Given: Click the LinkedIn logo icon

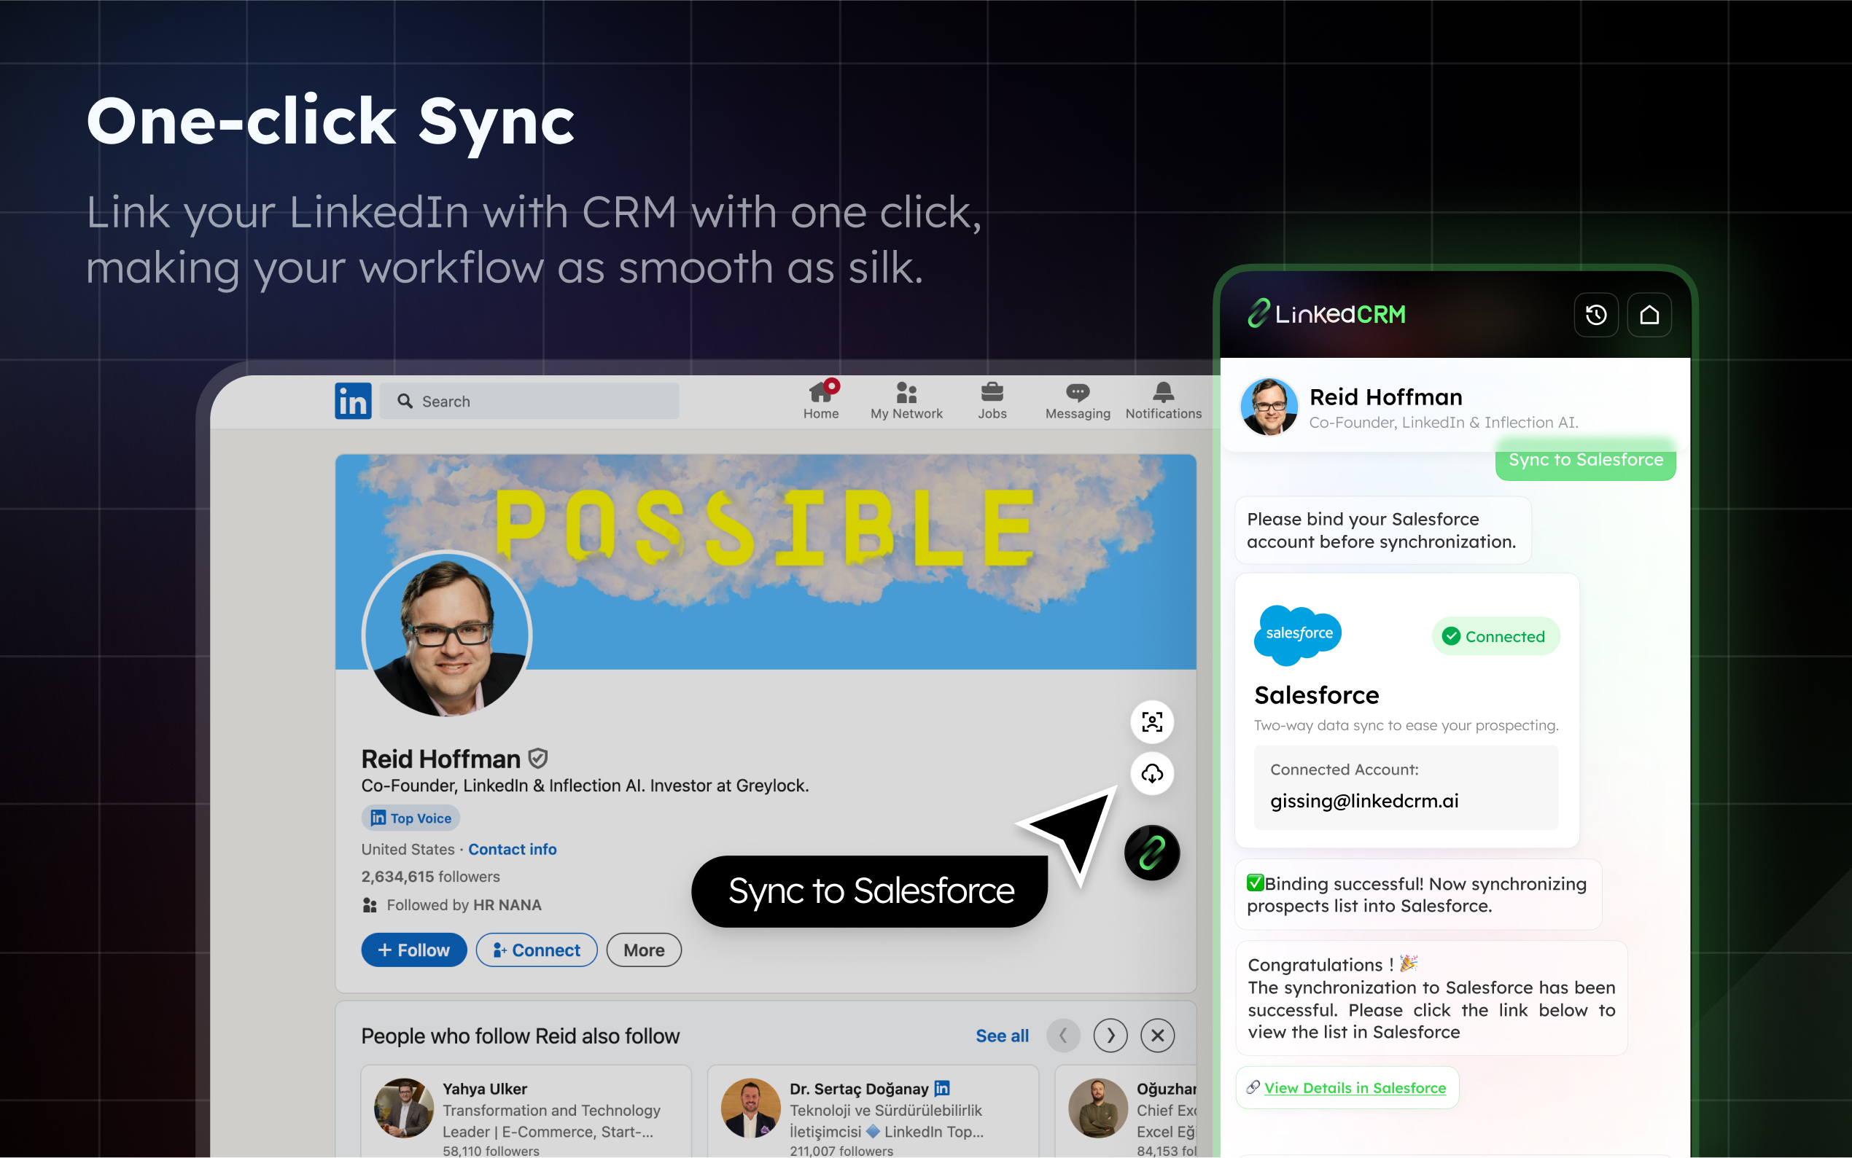Looking at the screenshot, I should click(x=353, y=401).
